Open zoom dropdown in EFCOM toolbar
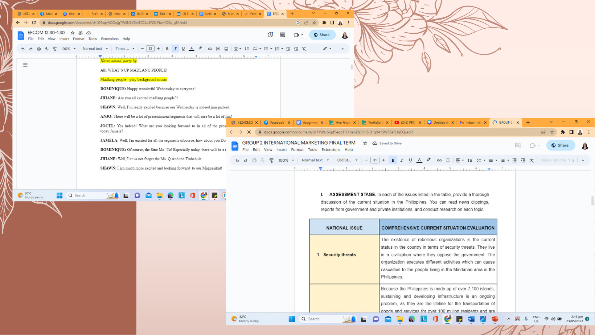 tap(68, 49)
